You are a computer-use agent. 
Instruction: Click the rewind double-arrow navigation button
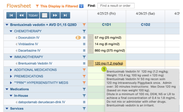click(x=21, y=15)
